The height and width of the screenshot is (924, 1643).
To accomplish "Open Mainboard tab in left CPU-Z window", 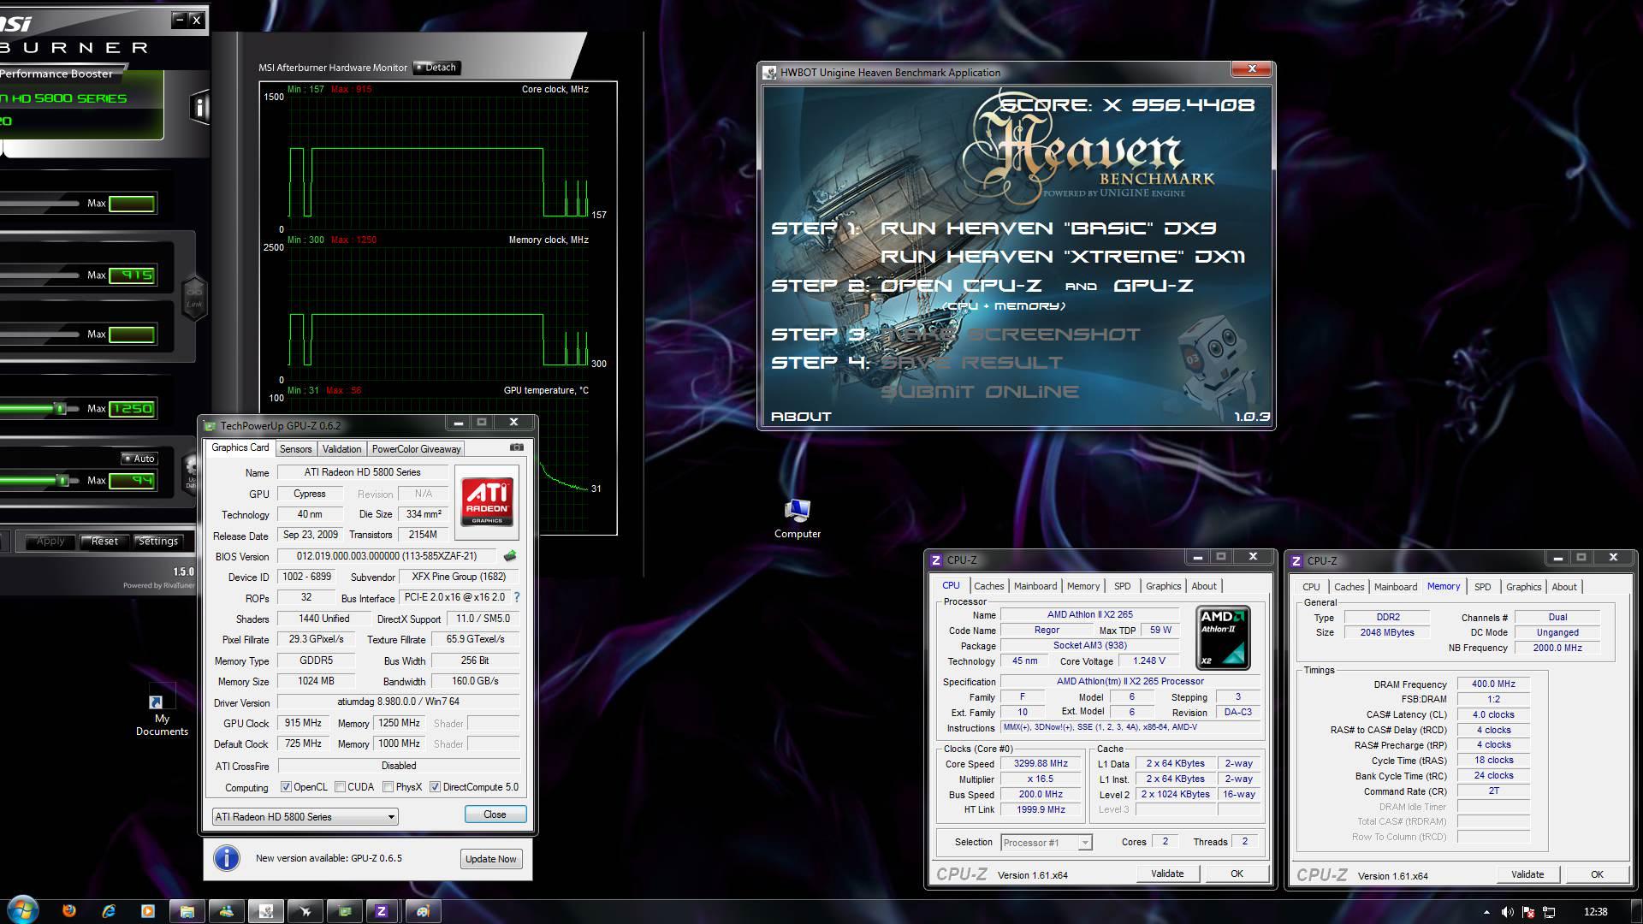I will point(1035,586).
